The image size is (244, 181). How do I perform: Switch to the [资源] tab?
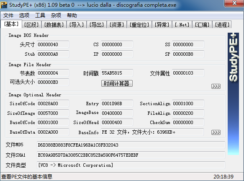pyautogui.click(x=117, y=25)
